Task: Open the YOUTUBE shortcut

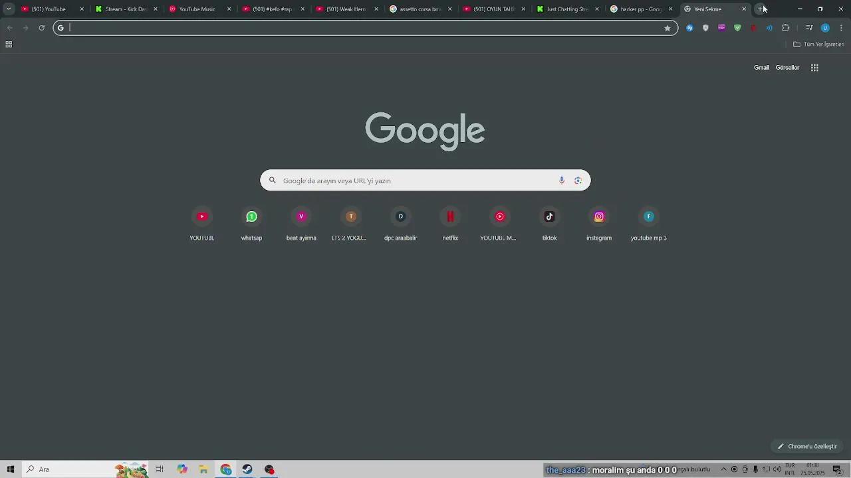Action: [x=202, y=224]
